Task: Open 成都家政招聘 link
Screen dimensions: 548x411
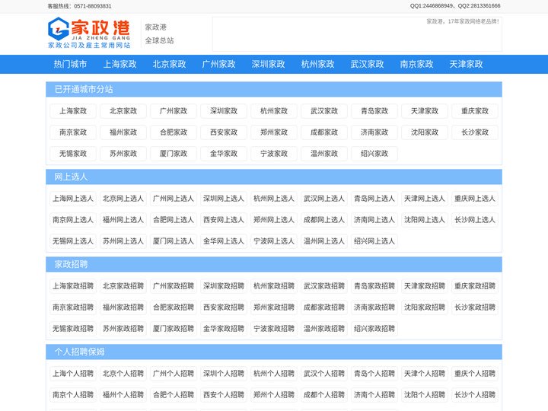Action: tap(324, 307)
